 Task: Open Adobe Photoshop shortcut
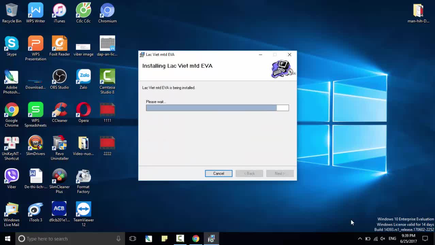[12, 82]
